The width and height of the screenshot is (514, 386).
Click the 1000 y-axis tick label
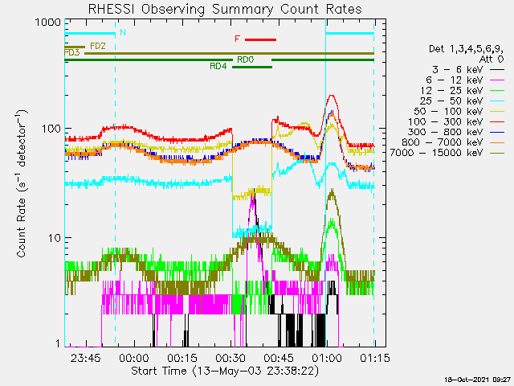pyautogui.click(x=48, y=23)
